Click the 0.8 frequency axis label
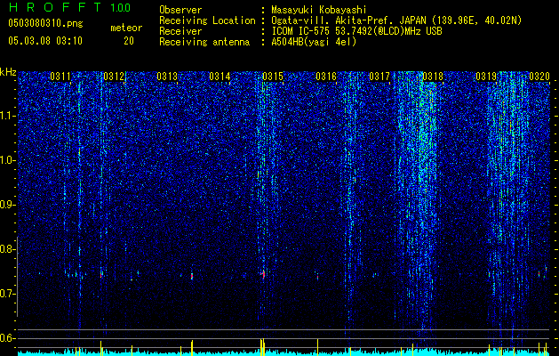Viewport: 559px width, 356px height. [x=7, y=249]
